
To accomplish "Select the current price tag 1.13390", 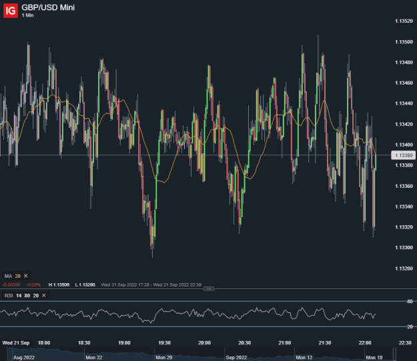I will [403, 155].
